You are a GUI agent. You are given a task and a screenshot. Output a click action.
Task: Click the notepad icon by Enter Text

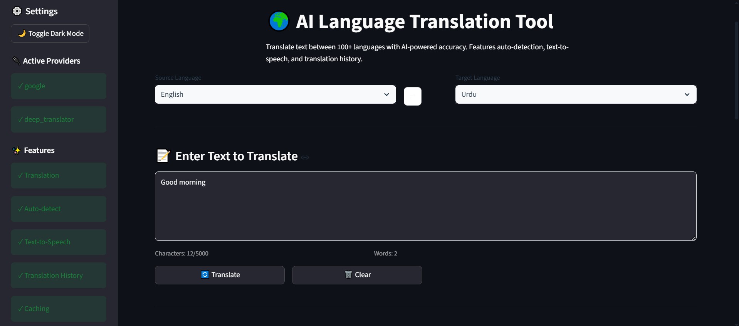(x=163, y=156)
